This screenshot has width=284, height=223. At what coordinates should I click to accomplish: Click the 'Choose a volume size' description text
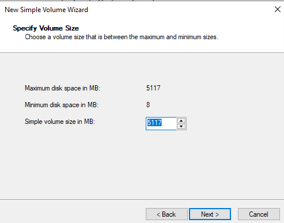click(122, 37)
